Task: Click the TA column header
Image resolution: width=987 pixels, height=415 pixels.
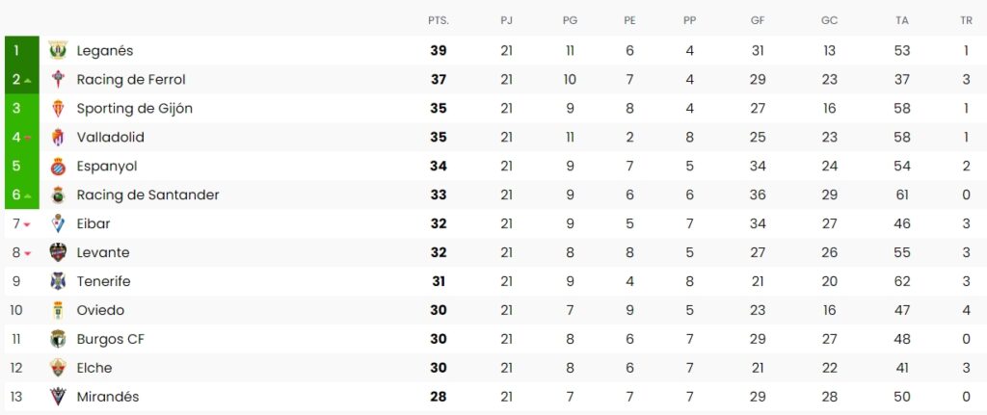Action: pos(902,20)
